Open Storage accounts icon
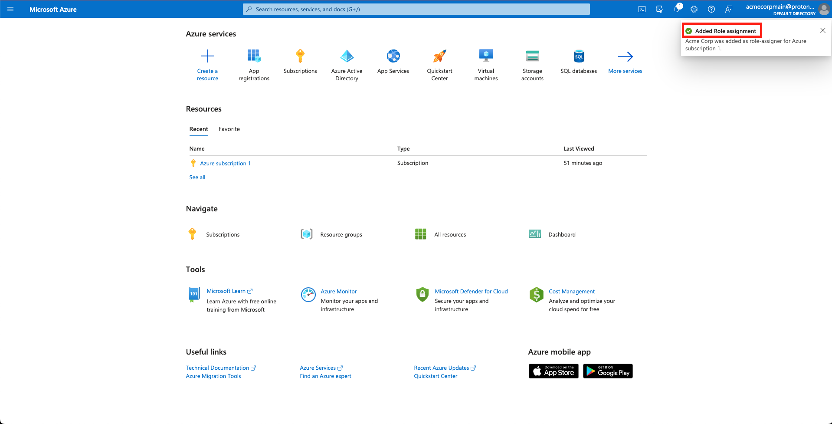The height and width of the screenshot is (424, 832). pos(532,56)
